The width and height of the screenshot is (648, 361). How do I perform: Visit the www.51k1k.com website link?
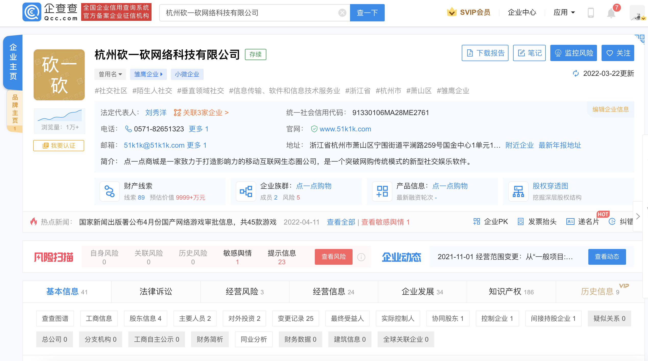pyautogui.click(x=345, y=129)
